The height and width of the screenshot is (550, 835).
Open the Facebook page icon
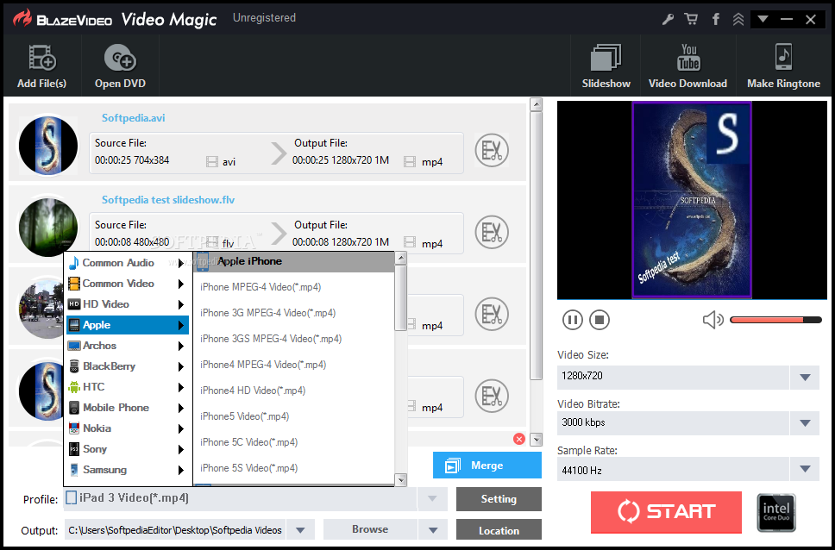pos(716,20)
